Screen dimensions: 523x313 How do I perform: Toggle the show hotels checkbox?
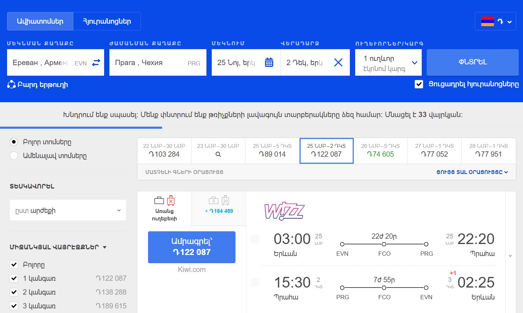[x=419, y=84]
